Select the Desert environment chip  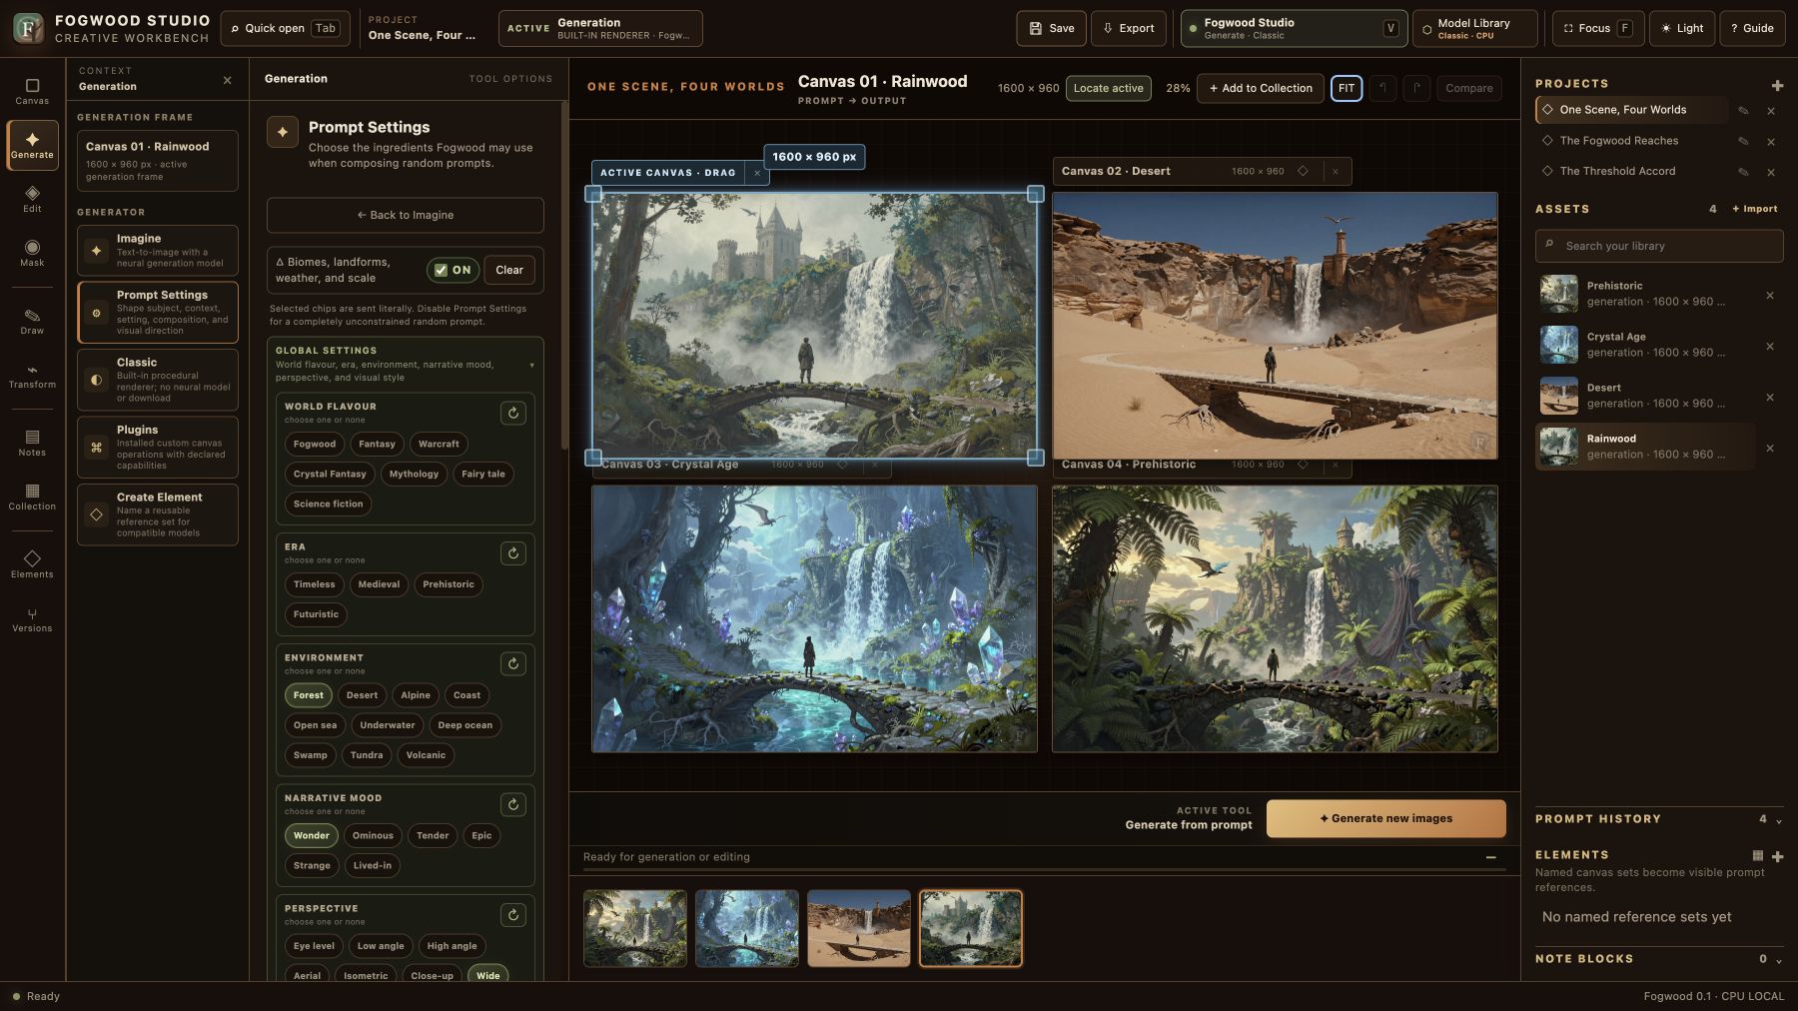click(362, 695)
